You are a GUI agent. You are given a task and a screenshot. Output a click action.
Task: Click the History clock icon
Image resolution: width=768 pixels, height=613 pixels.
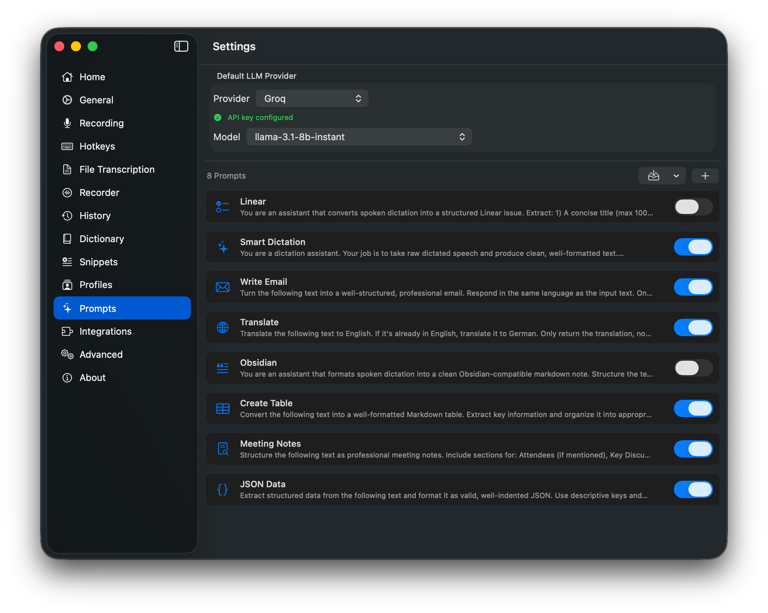click(67, 215)
